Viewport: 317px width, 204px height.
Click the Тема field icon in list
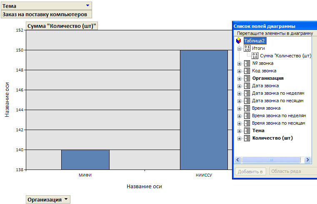(247, 130)
